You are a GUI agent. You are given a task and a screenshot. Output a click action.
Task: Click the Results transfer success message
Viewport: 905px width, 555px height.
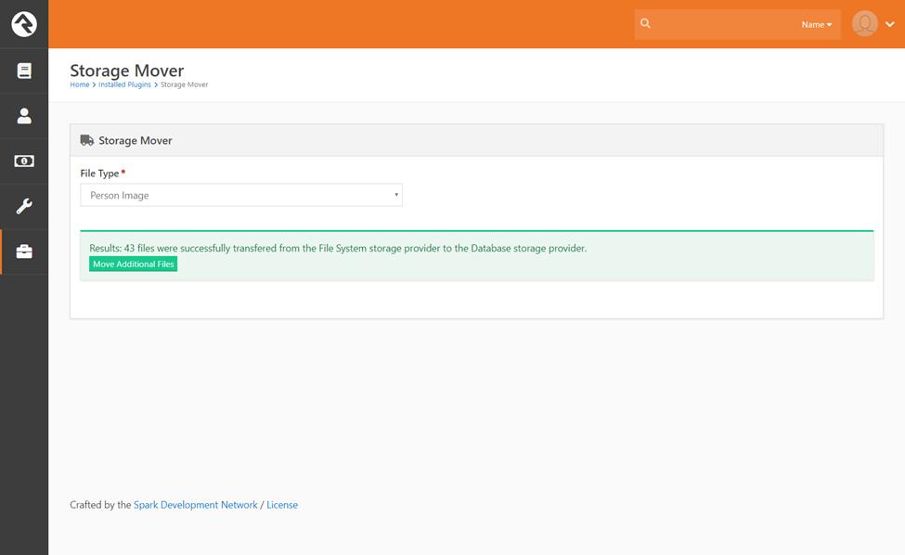click(x=338, y=248)
